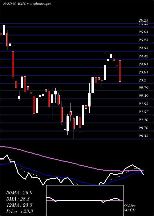Click the 21.98 price axis label
The height and width of the screenshot is (216, 154).
coord(143,104)
